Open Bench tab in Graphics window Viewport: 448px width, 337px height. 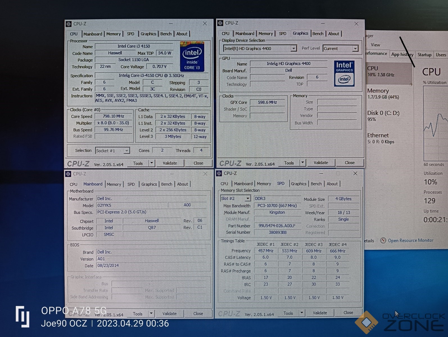click(318, 34)
